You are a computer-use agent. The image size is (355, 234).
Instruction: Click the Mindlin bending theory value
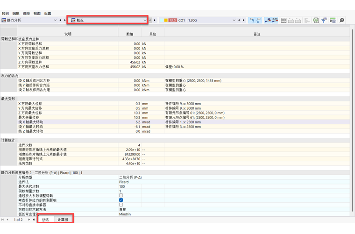(x=125, y=214)
